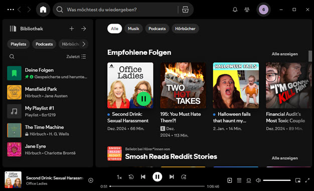Open the queue icon

click(x=239, y=180)
